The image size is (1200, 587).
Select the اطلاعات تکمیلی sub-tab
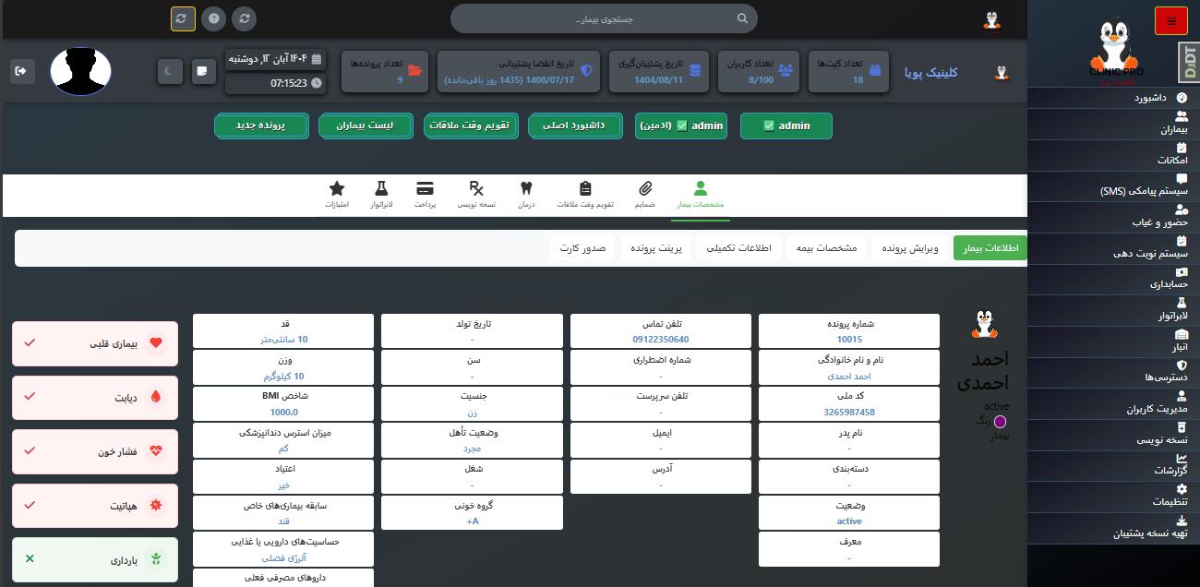[x=738, y=248]
